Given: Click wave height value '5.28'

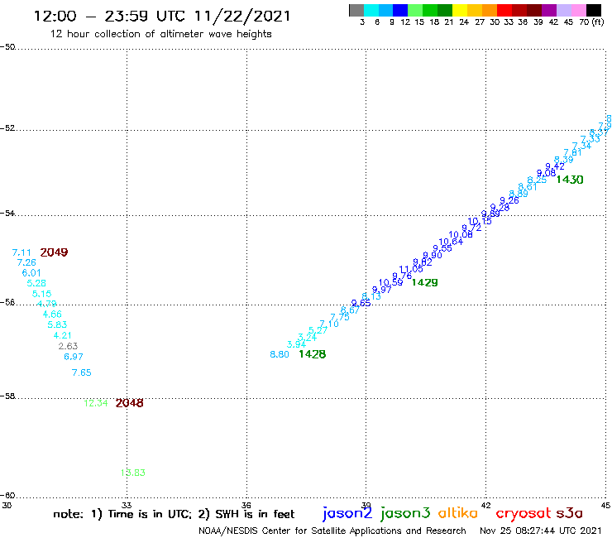Looking at the screenshot, I should click(x=36, y=283).
